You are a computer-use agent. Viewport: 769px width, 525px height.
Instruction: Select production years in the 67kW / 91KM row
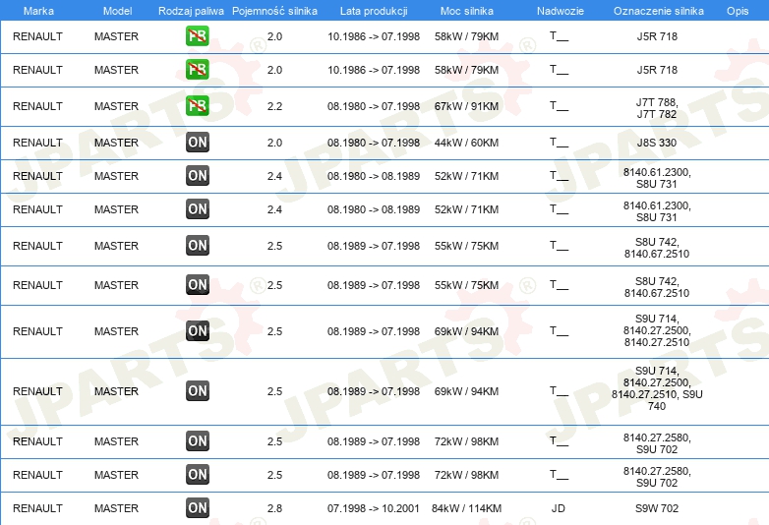(x=374, y=106)
